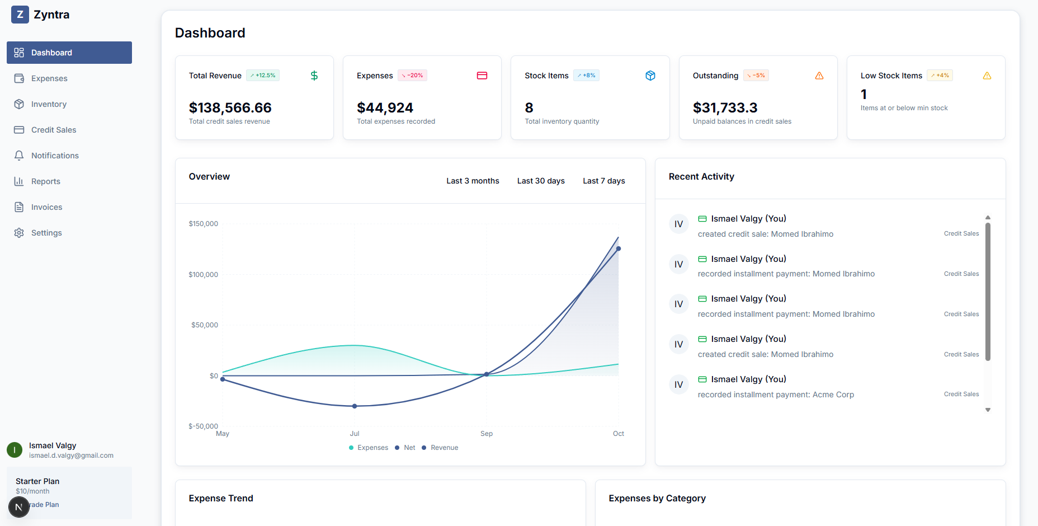Screen dimensions: 1038x526
Task: Click the Inventory box icon in sidebar
Action: click(19, 104)
